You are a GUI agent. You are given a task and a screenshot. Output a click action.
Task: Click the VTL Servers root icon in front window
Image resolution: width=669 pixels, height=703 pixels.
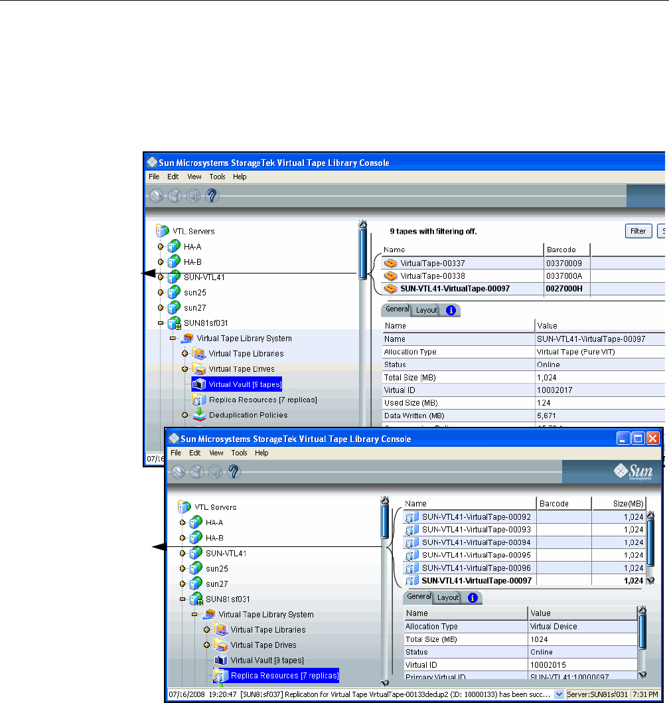coord(185,507)
